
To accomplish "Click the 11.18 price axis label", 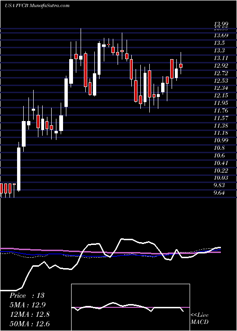I will coord(221,133).
